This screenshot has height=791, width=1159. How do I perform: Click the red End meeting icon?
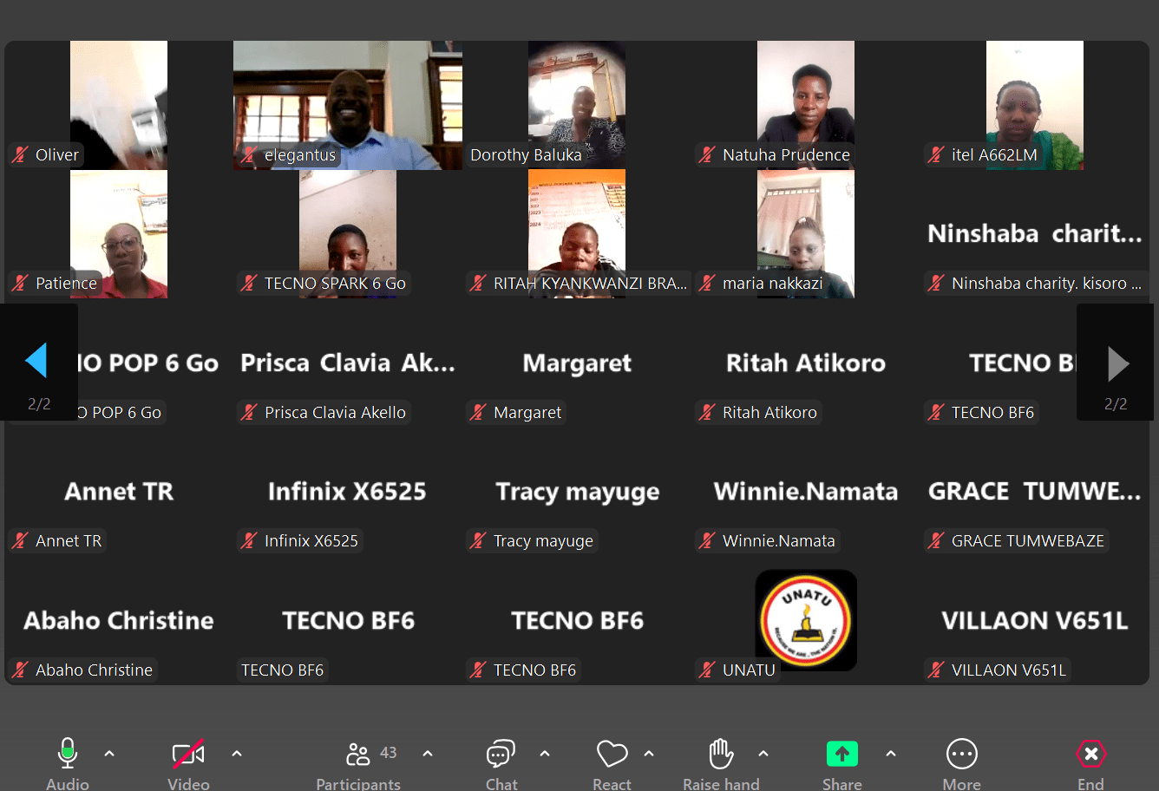click(x=1090, y=755)
